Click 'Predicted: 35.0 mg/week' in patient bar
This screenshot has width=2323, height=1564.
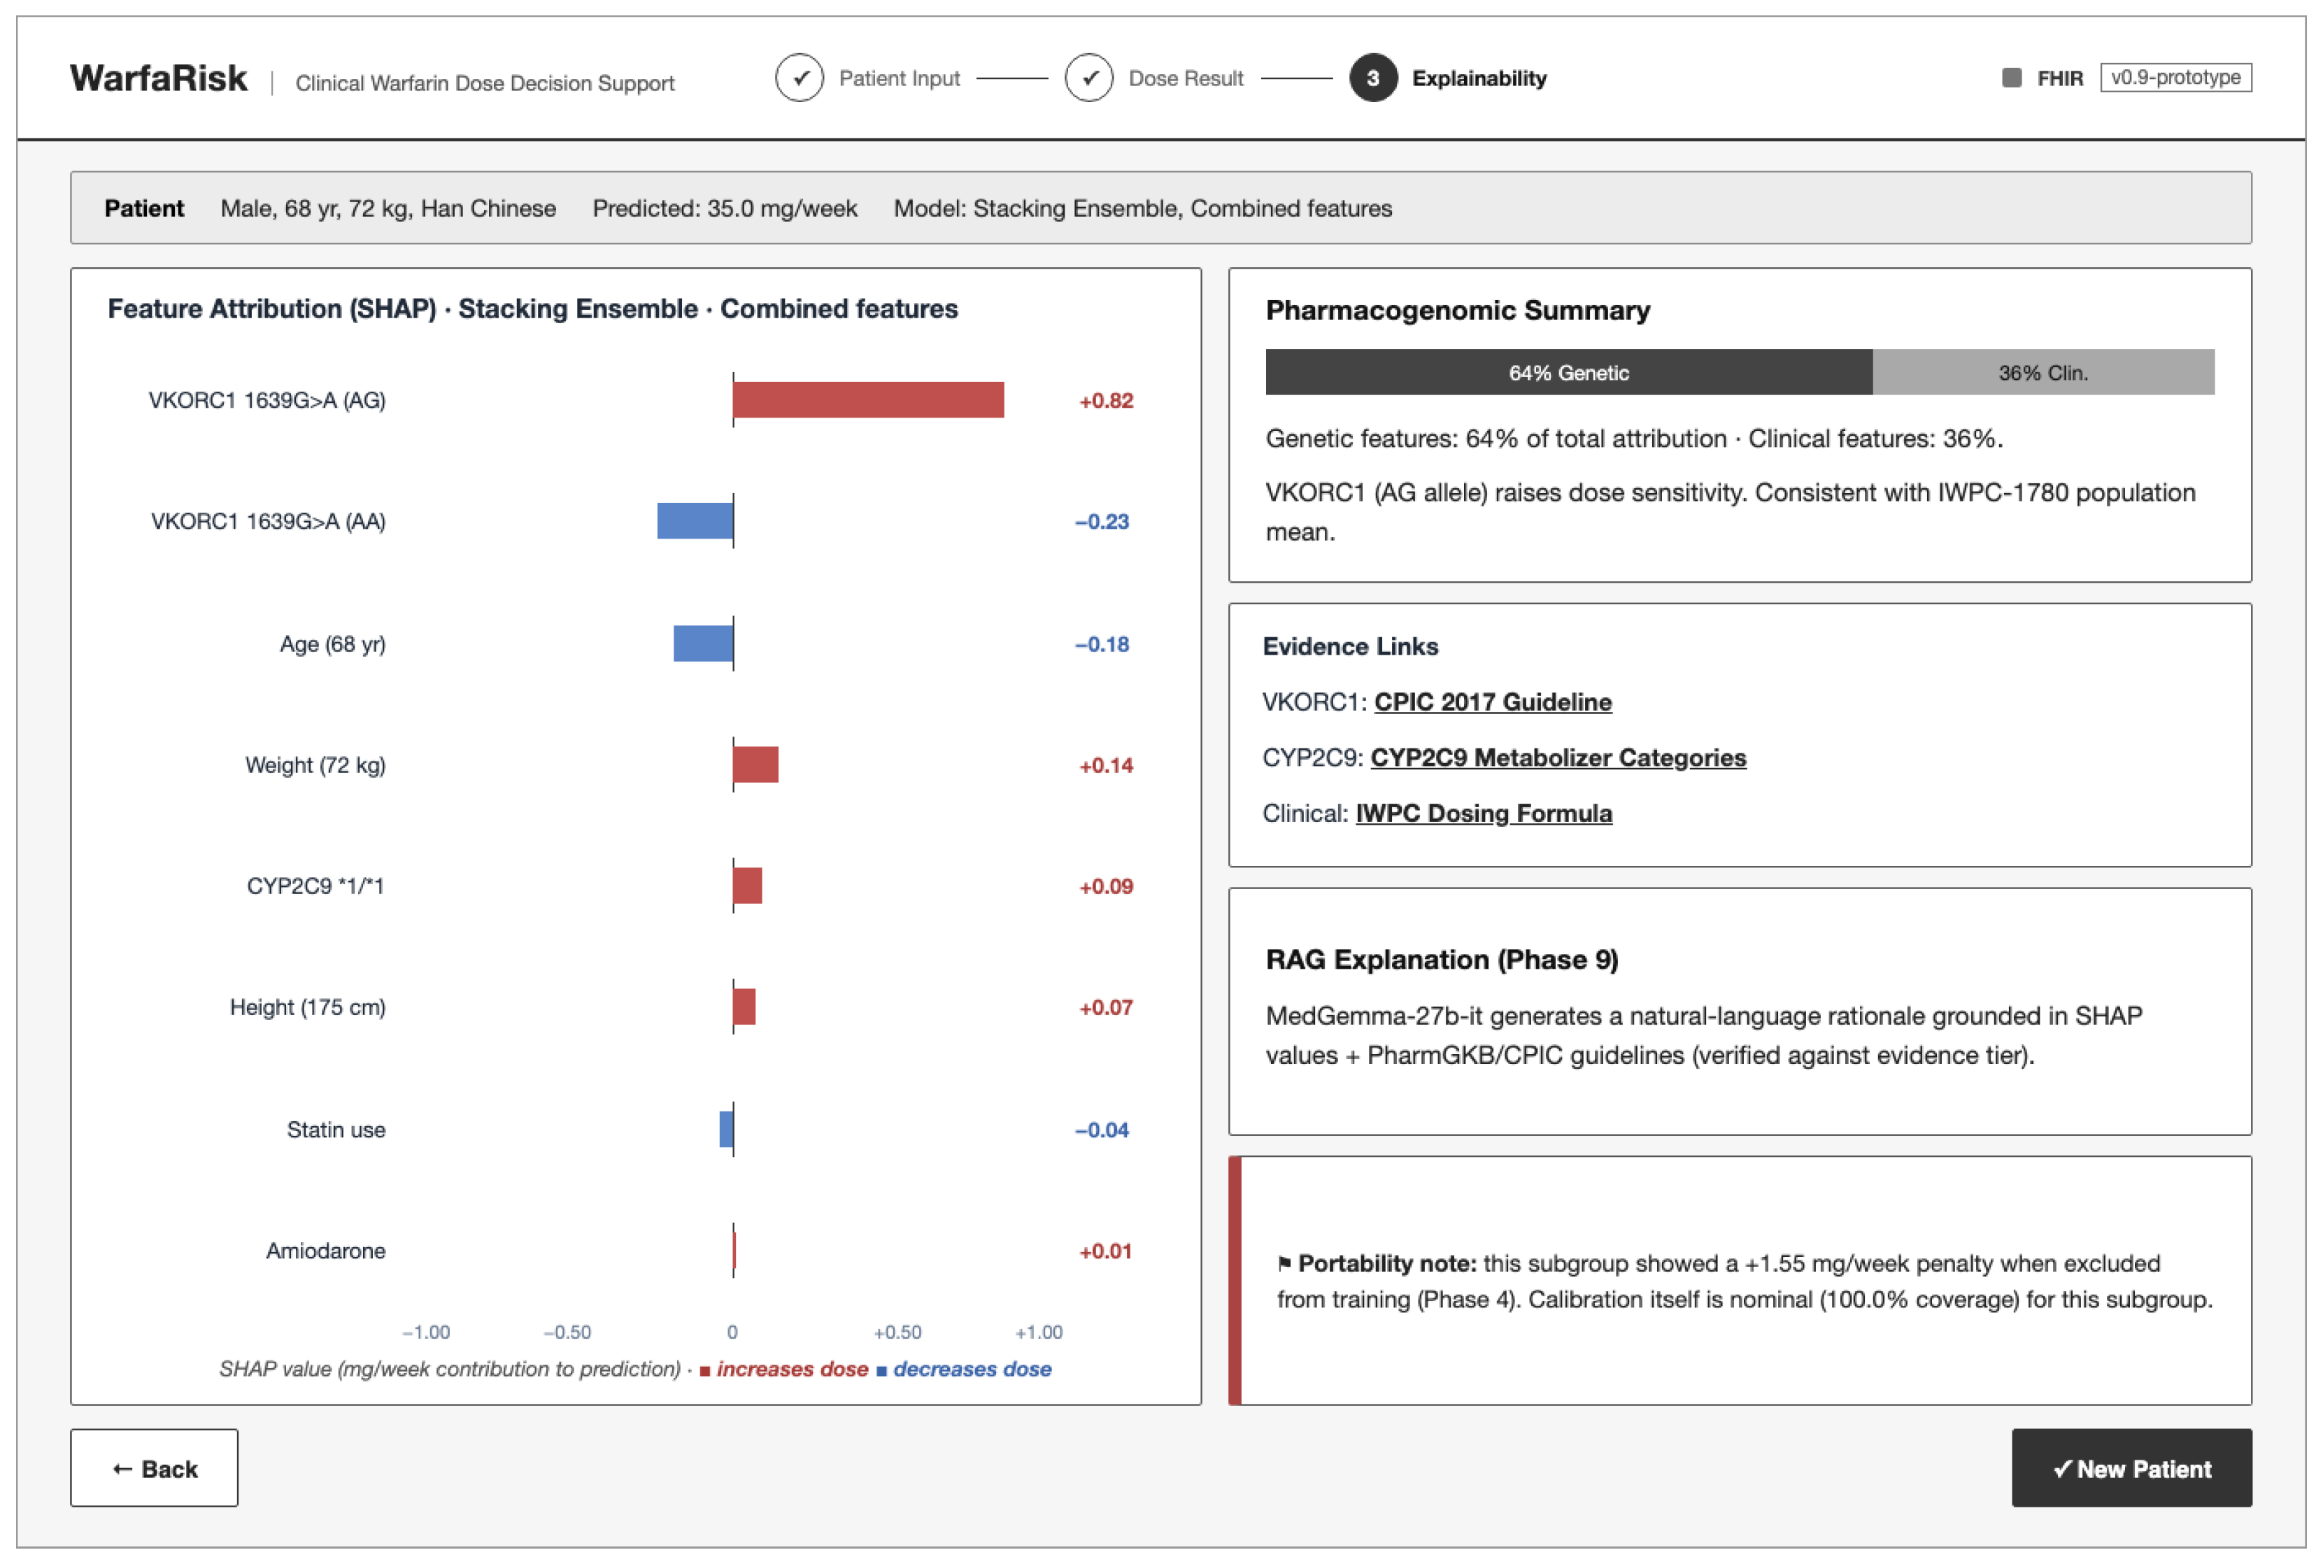coord(724,208)
